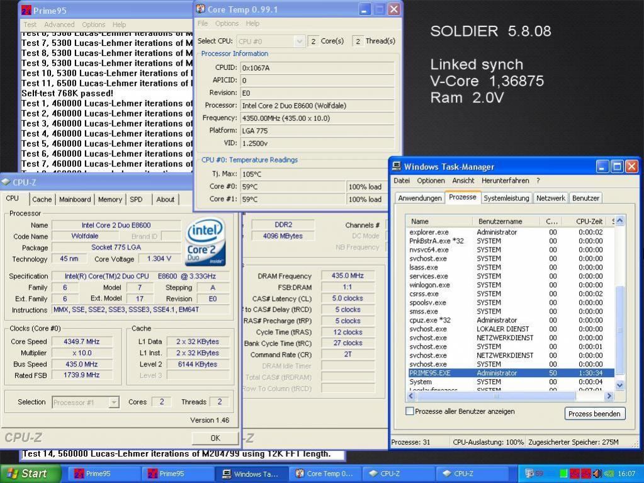Open the Systemleistung tab
The width and height of the screenshot is (644, 483).
[x=506, y=198]
